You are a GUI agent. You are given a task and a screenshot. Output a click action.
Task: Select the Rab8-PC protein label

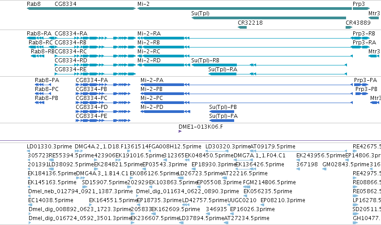coord(47,89)
